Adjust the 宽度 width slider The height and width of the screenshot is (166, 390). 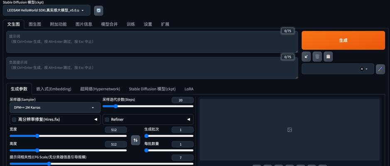coord(68,136)
